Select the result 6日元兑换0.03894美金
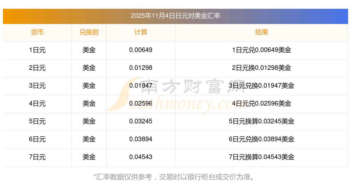Image resolution: width=351 pixels, height=186 pixels. pyautogui.click(x=261, y=139)
